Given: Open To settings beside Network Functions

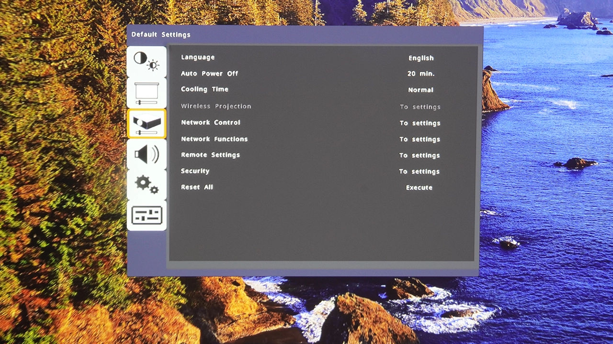Looking at the screenshot, I should pyautogui.click(x=420, y=140).
